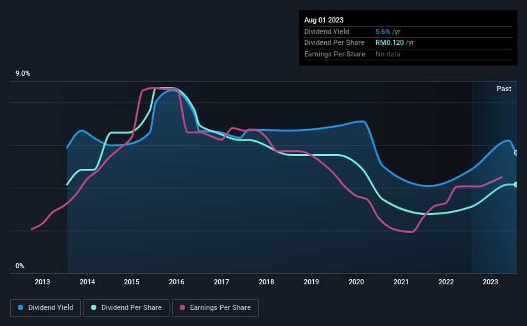The width and height of the screenshot is (527, 326).
Task: Click the Dividend Yield tooltip row label
Action: (x=327, y=31)
